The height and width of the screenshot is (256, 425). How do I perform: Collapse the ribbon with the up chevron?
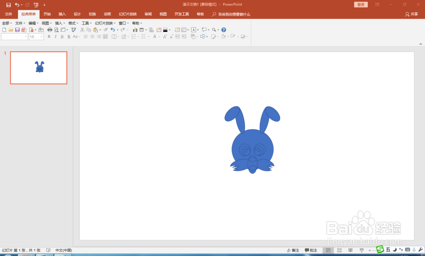coord(421,44)
